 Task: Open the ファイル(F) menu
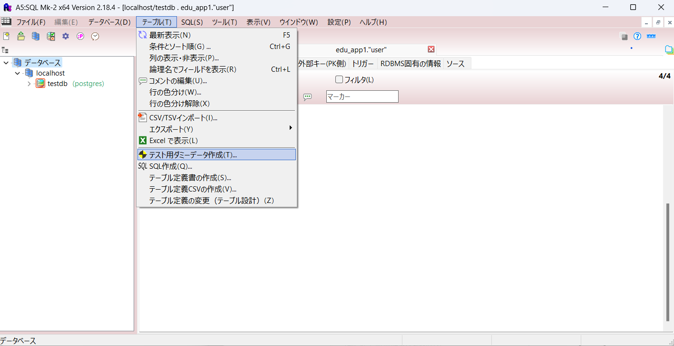click(x=31, y=22)
